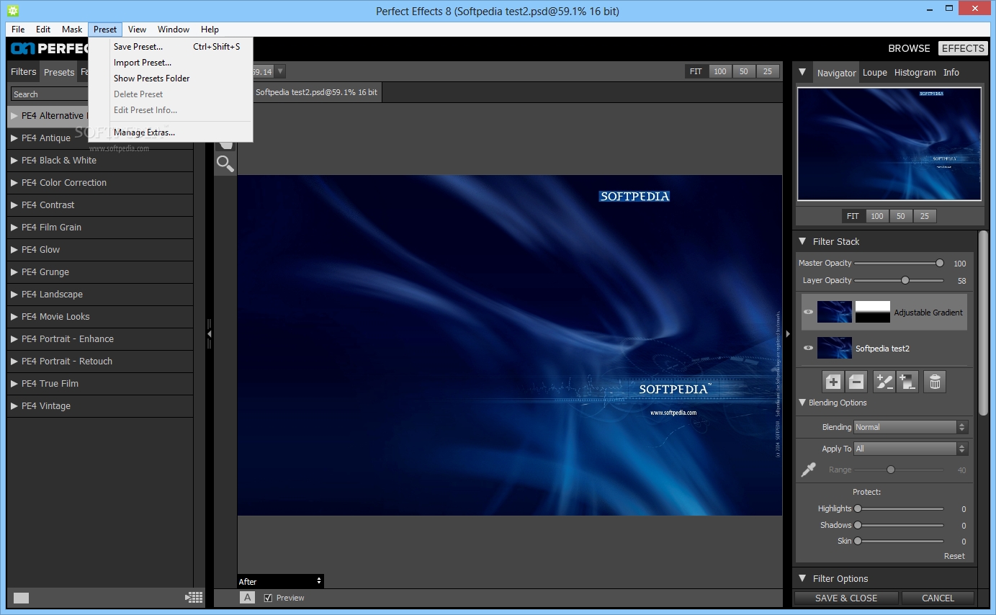Open the masking brush add/remove tool
The image size is (996, 615).
tap(884, 382)
